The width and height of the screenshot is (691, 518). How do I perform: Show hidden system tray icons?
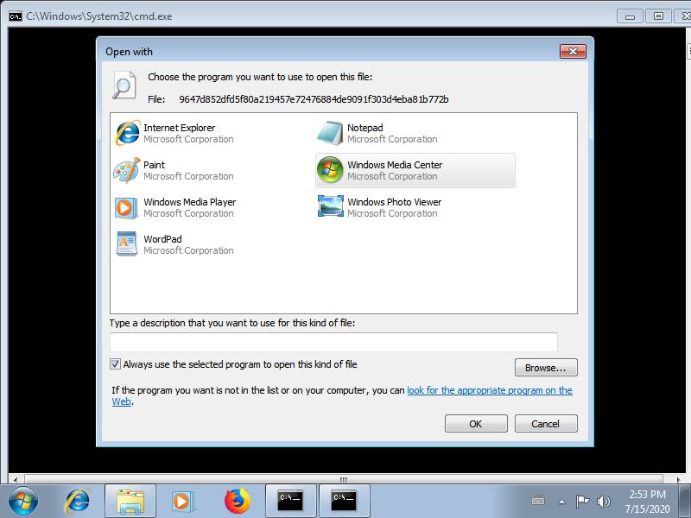point(562,502)
